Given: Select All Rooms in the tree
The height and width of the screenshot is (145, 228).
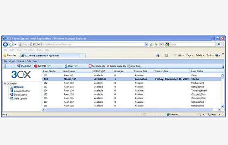Looking at the screenshot, I should [x=17, y=87].
